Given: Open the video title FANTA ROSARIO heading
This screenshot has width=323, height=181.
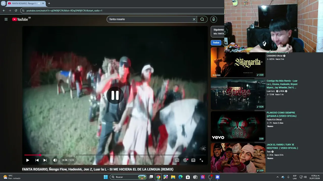Looking at the screenshot, I should [x=98, y=169].
